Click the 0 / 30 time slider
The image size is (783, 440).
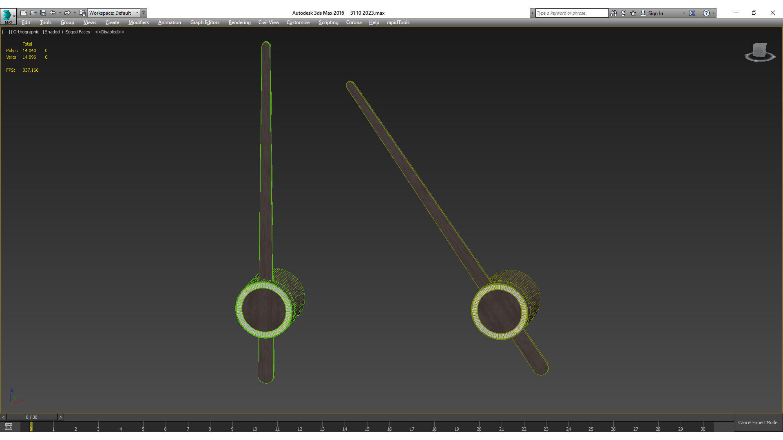coord(31,417)
